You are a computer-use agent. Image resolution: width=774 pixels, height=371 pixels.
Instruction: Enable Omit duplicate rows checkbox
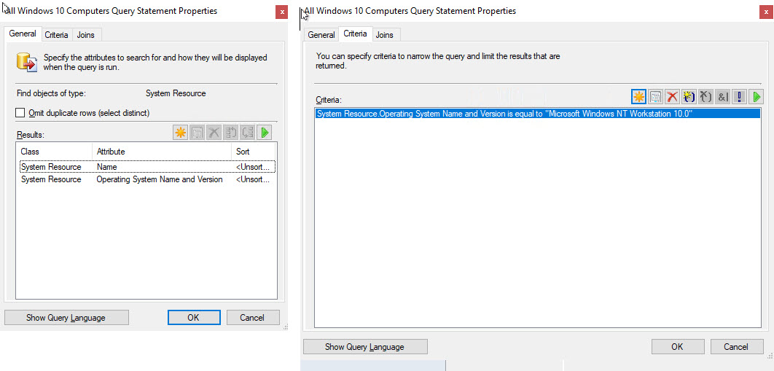[20, 113]
